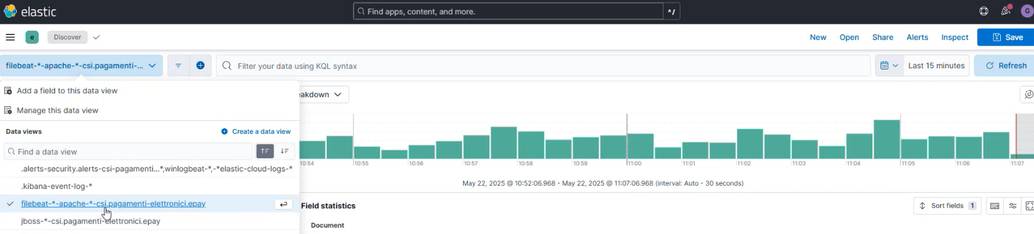Sort data views ascending
The height and width of the screenshot is (234, 1034).
[265, 151]
